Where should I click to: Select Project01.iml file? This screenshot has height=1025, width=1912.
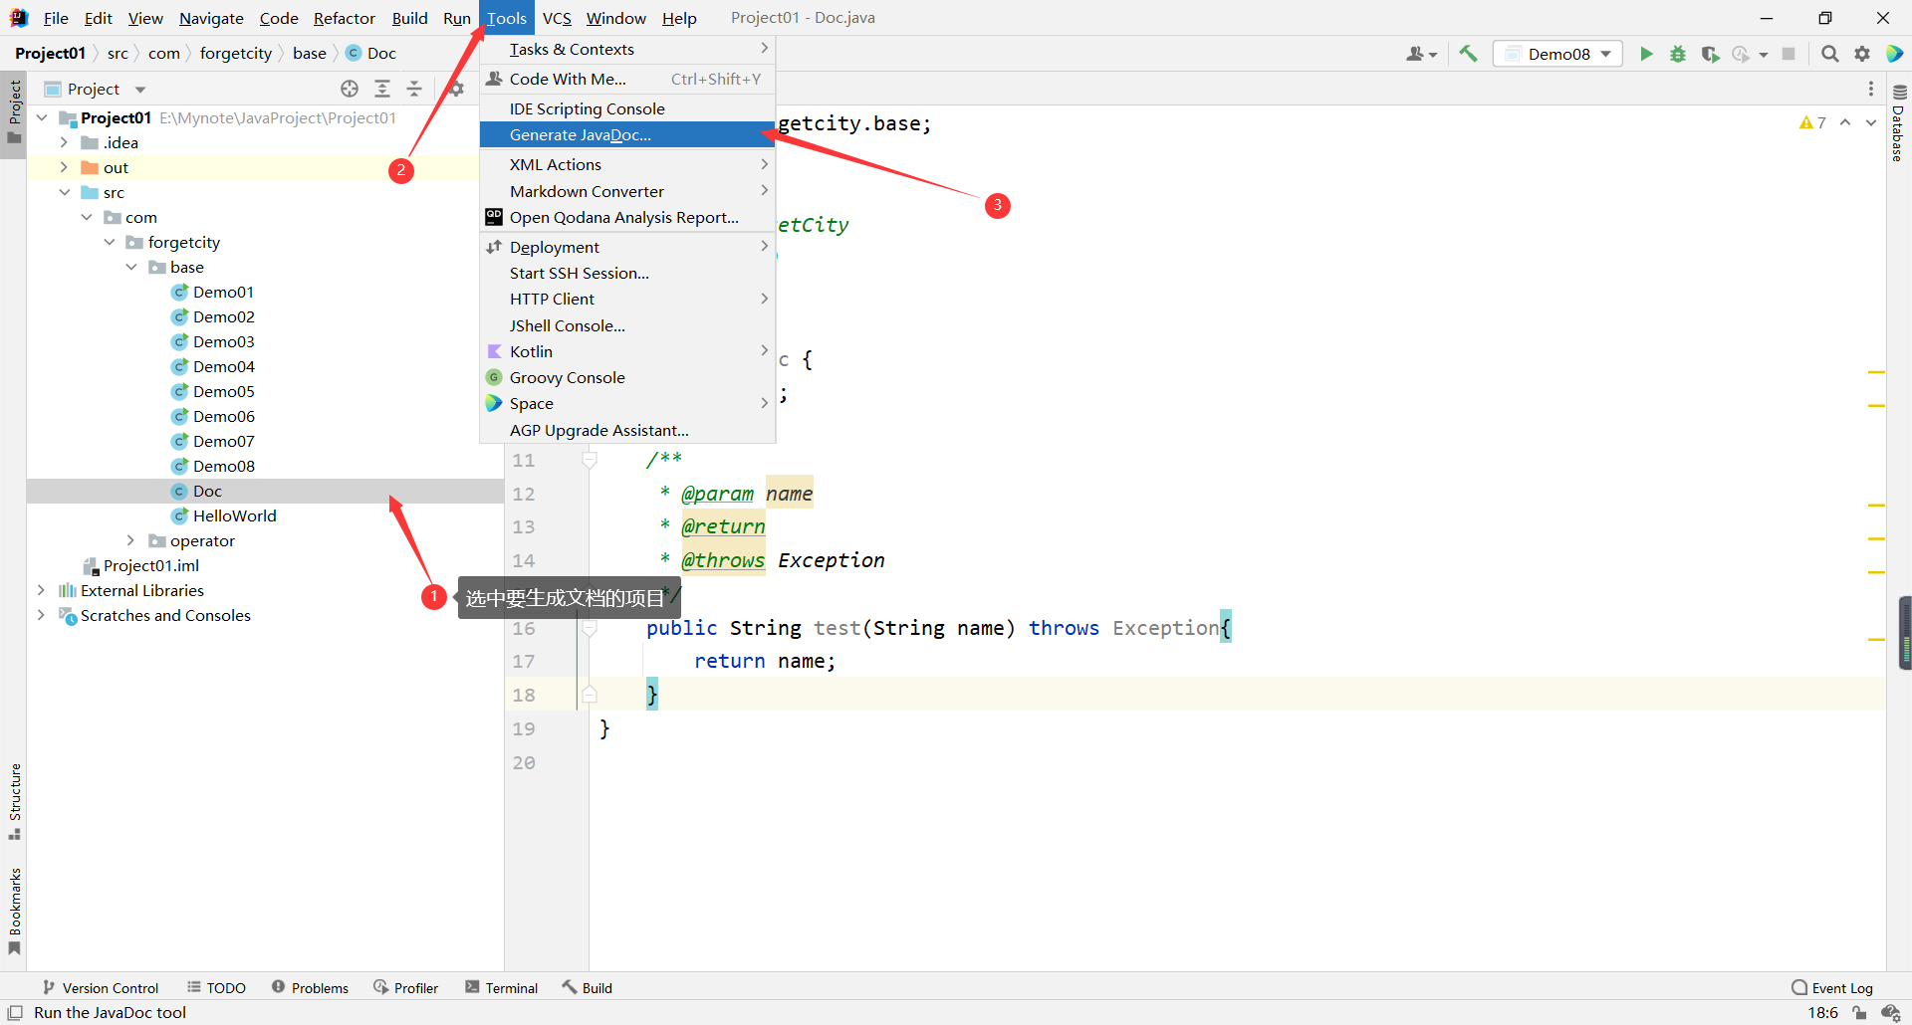point(150,565)
